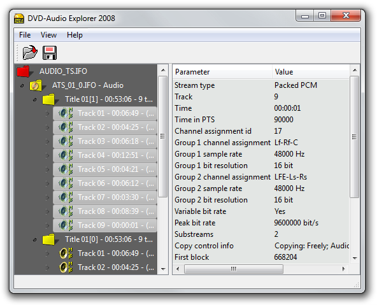Image resolution: width=377 pixels, height=305 pixels.
Task: Click the 'LFE-Ls-Rs' value cell
Action: pyautogui.click(x=290, y=177)
